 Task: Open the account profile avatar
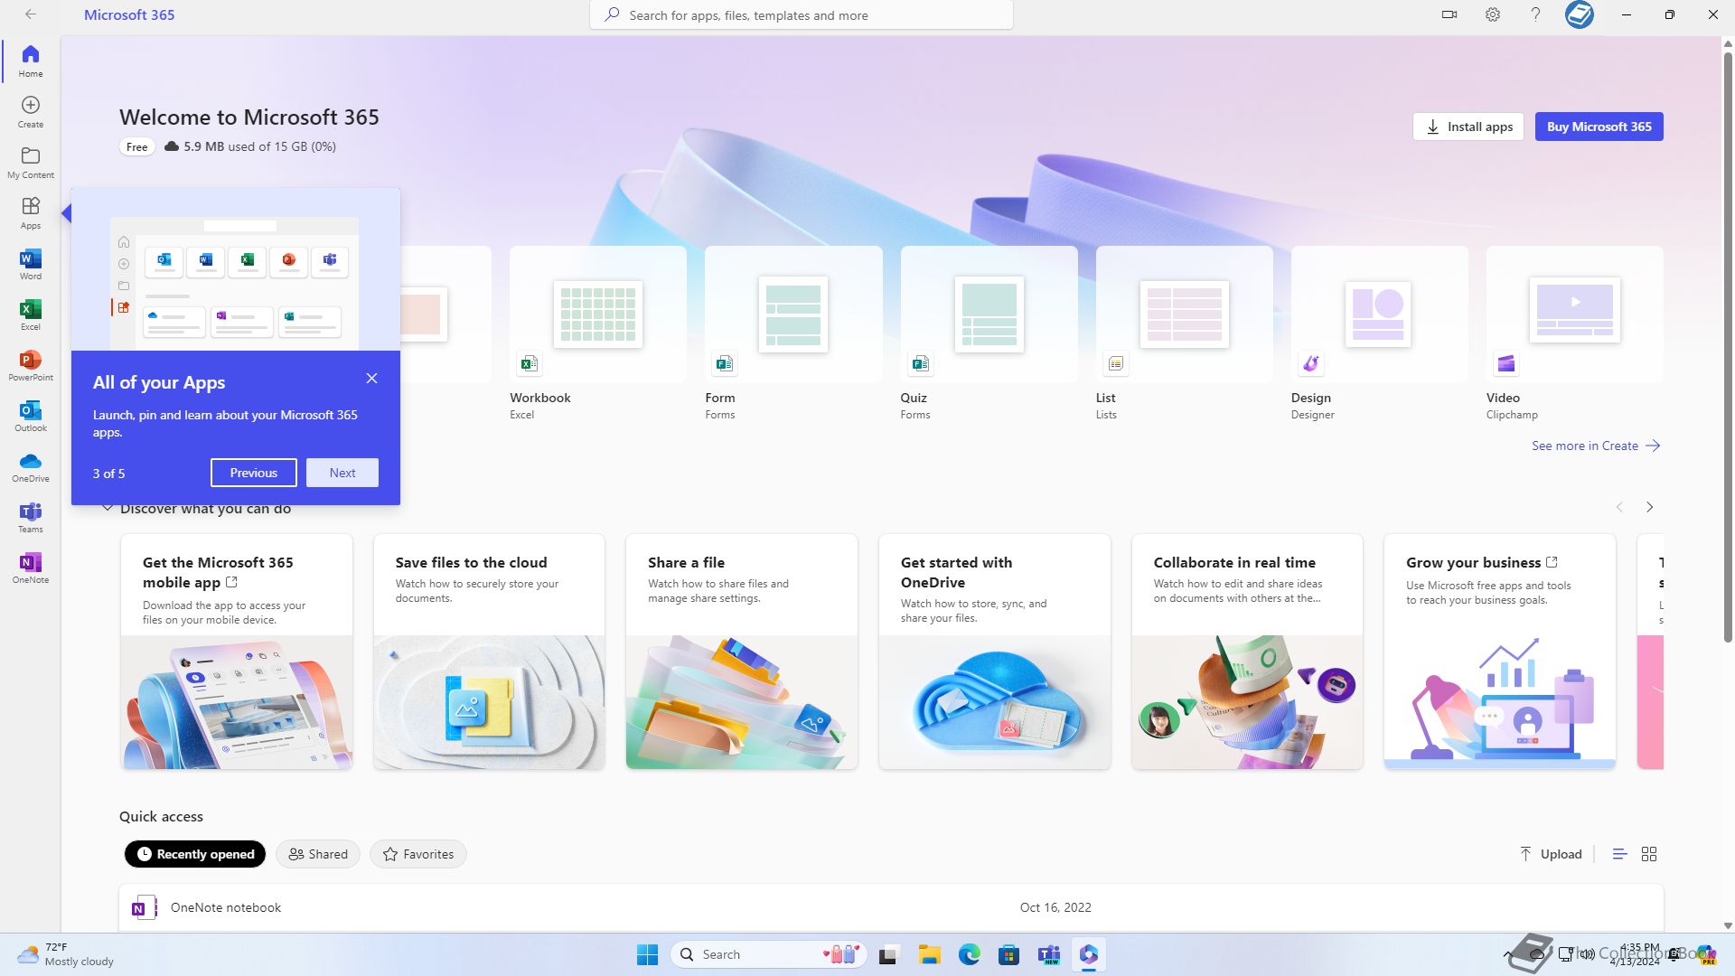(x=1580, y=14)
